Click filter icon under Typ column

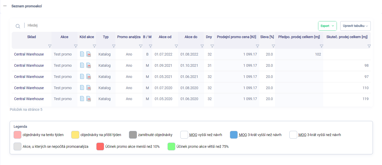(x=114, y=46)
